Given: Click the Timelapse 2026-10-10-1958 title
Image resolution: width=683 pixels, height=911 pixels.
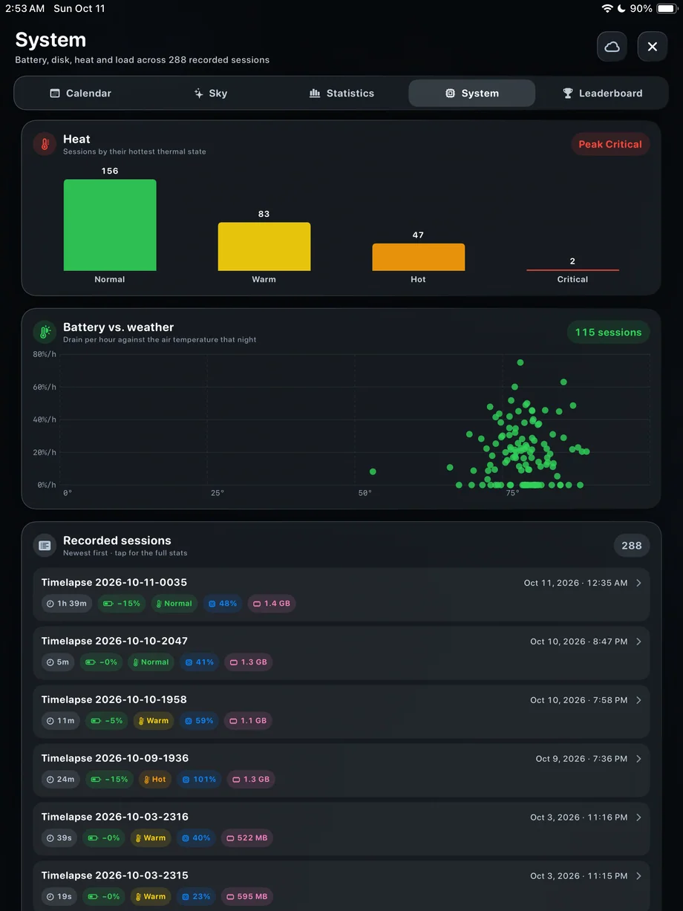Looking at the screenshot, I should (x=114, y=700).
